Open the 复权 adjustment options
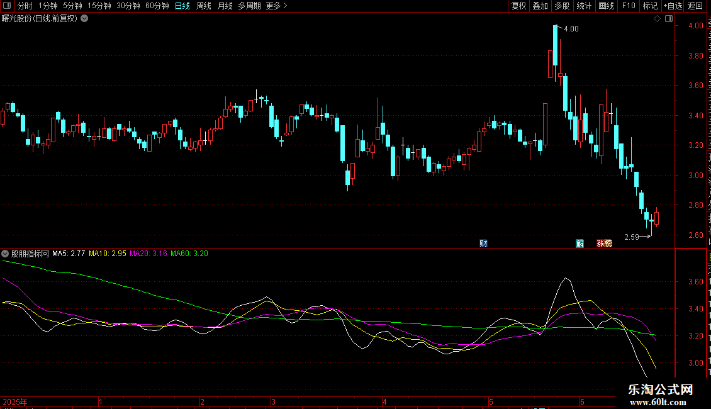 [x=518, y=6]
